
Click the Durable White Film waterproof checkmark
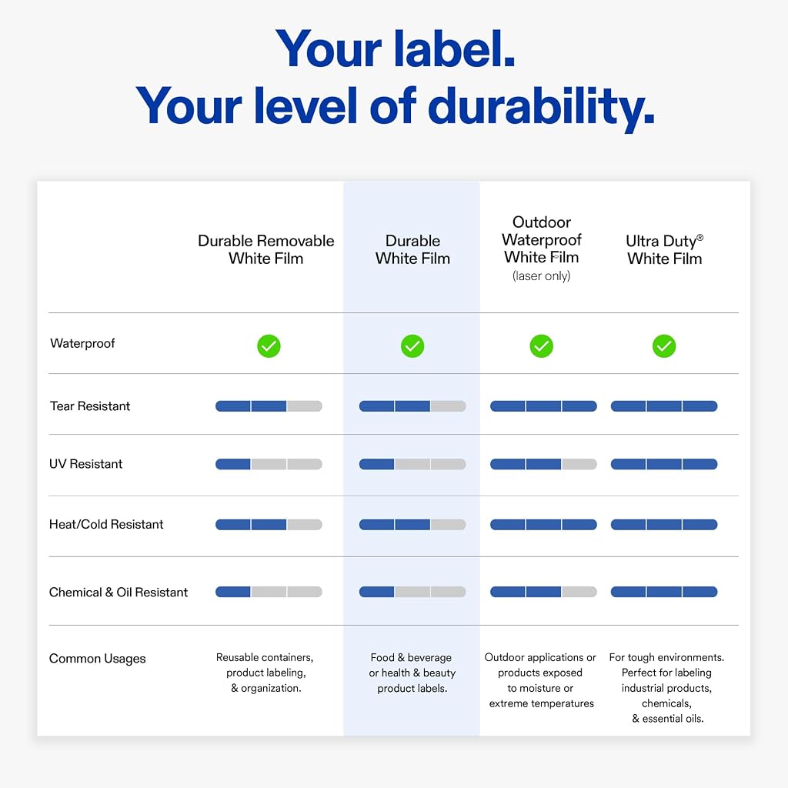[x=412, y=346]
